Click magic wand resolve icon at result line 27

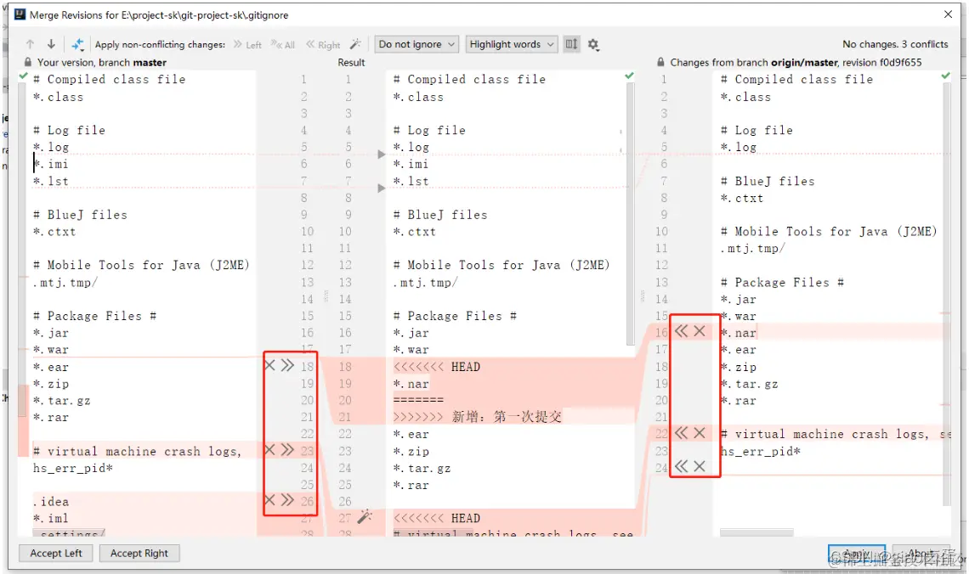point(365,516)
